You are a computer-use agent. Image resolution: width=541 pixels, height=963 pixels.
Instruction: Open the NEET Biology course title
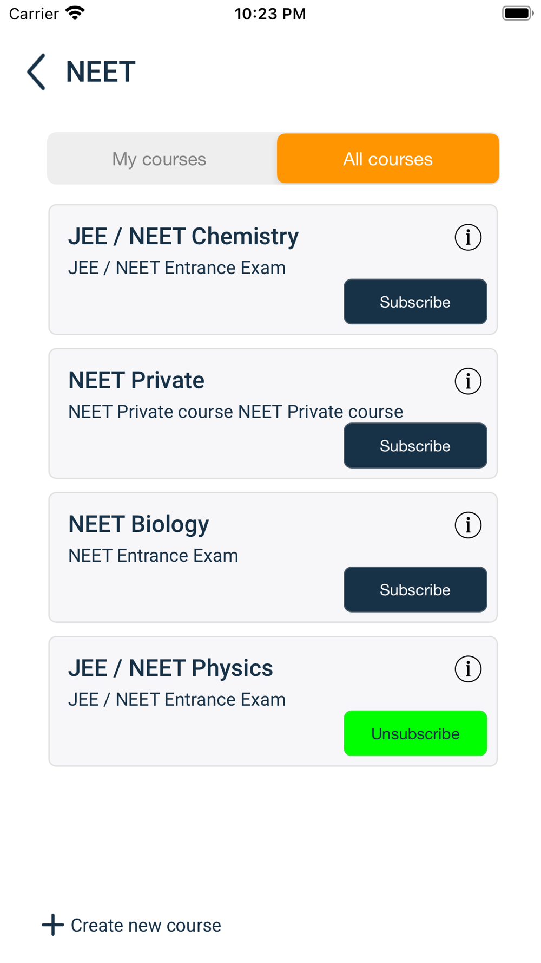click(x=138, y=525)
